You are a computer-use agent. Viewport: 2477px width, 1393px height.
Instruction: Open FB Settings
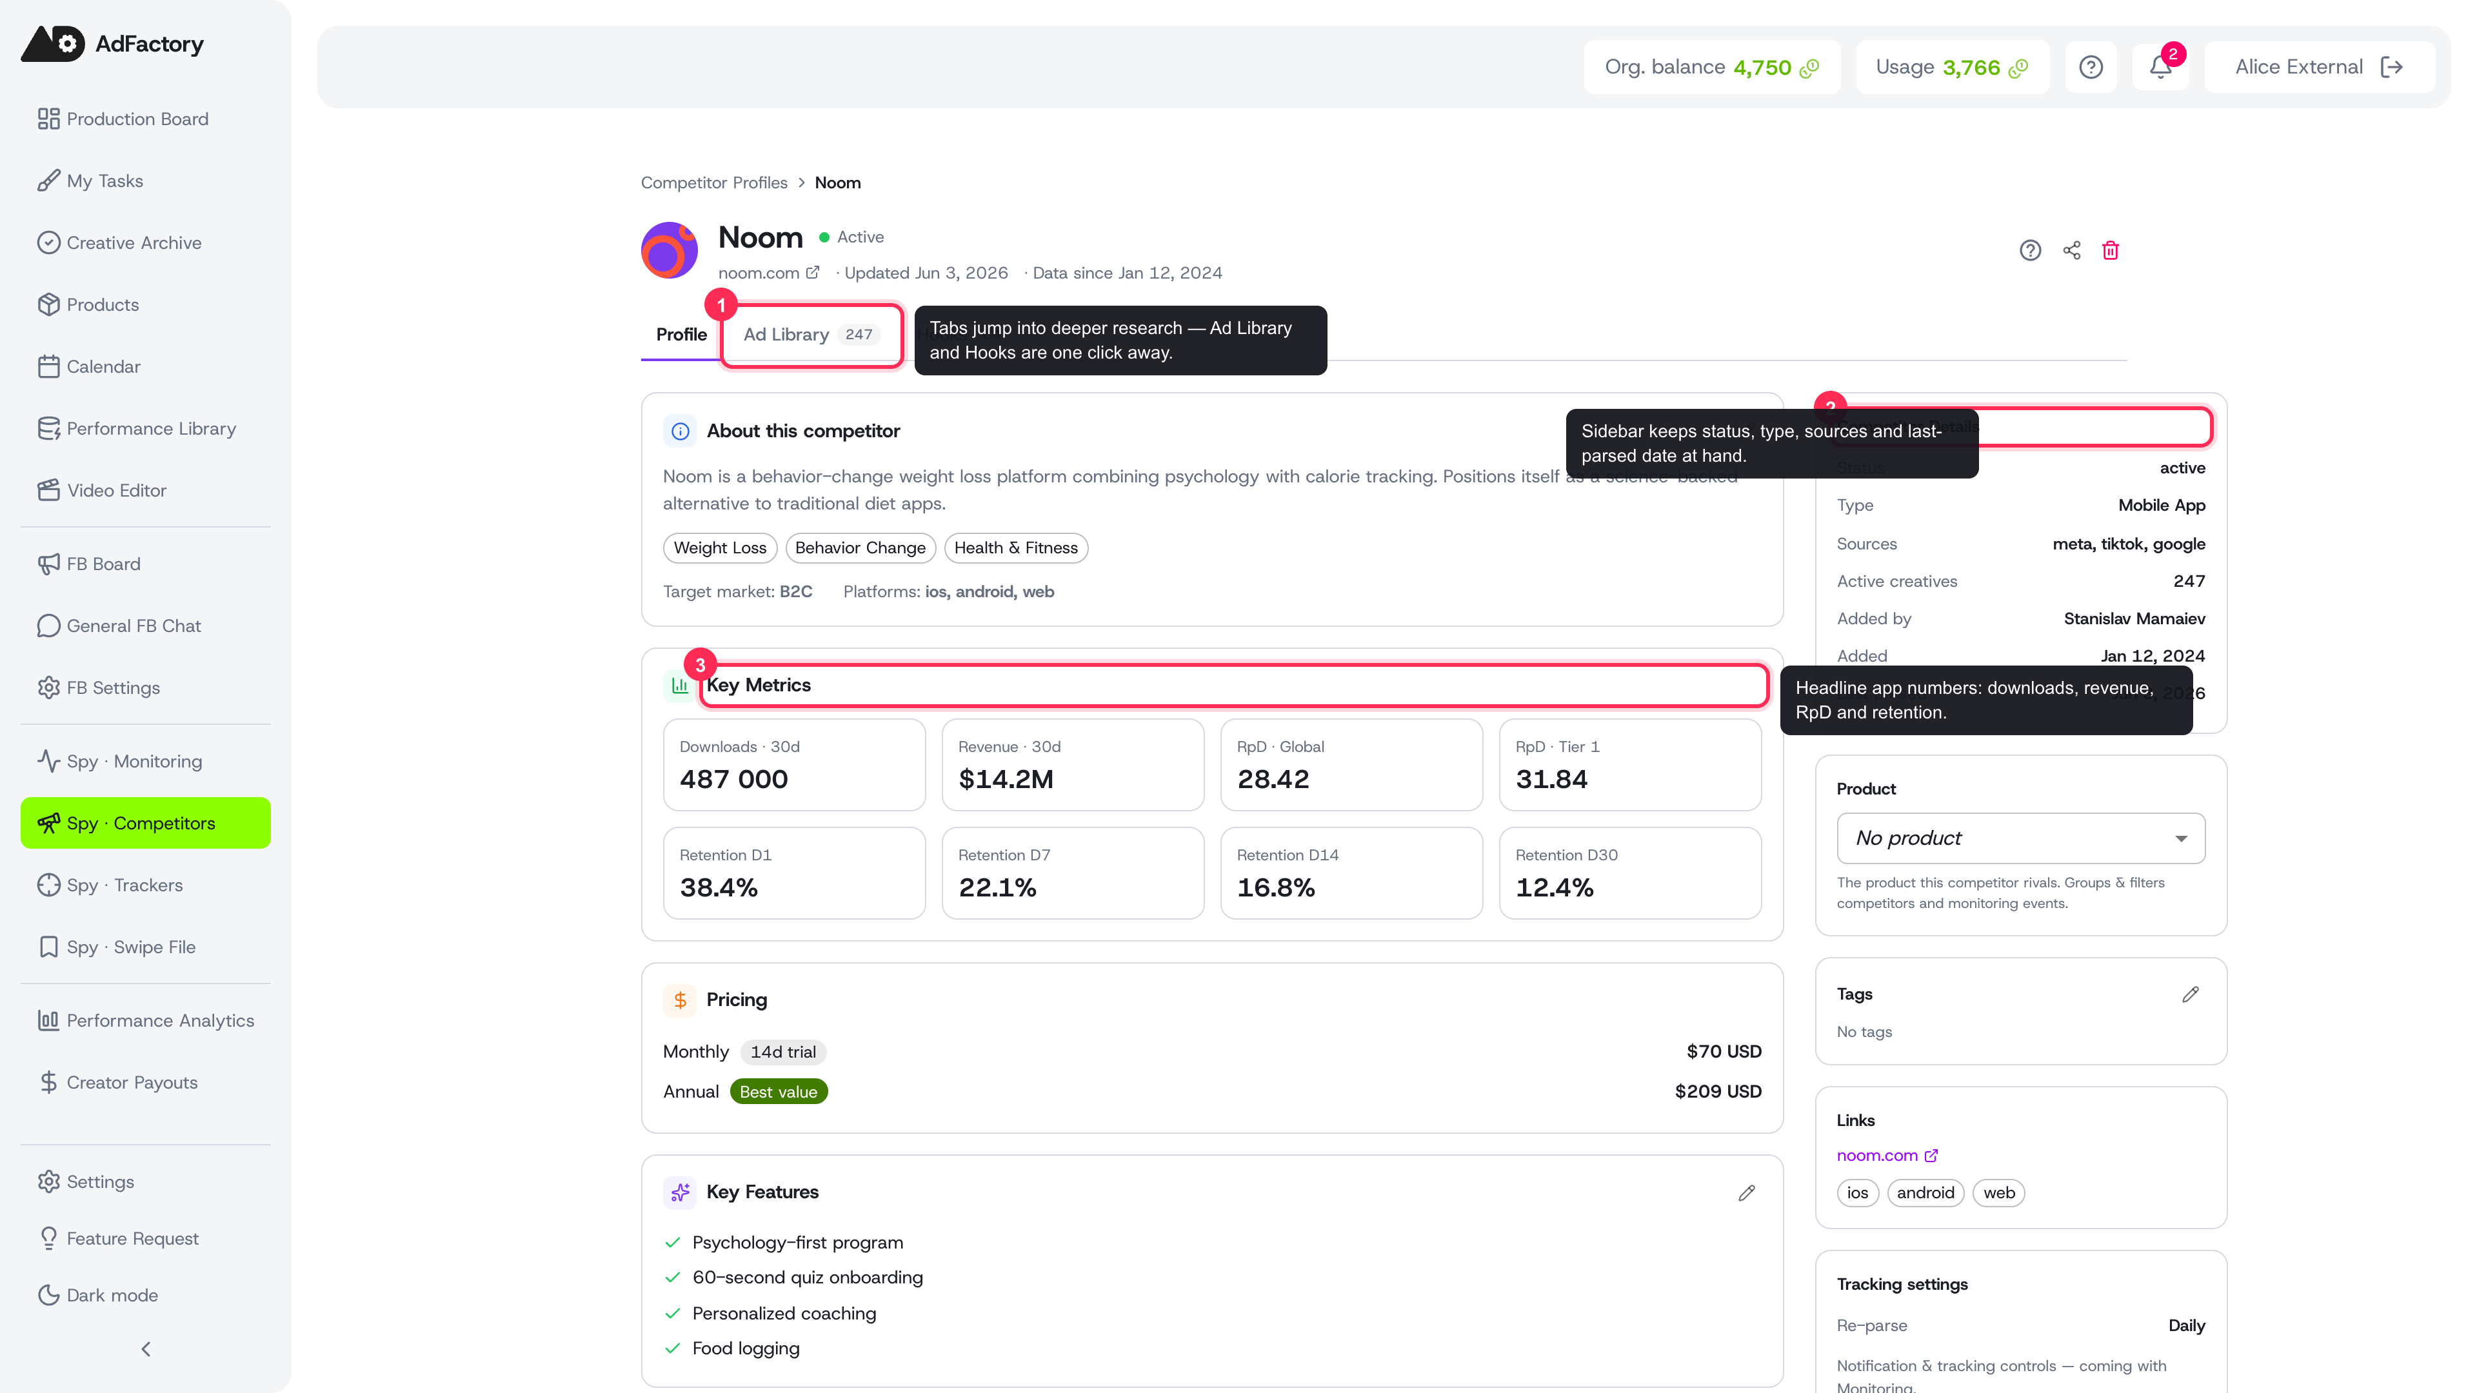point(145,687)
